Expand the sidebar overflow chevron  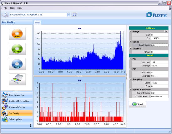point(31,126)
